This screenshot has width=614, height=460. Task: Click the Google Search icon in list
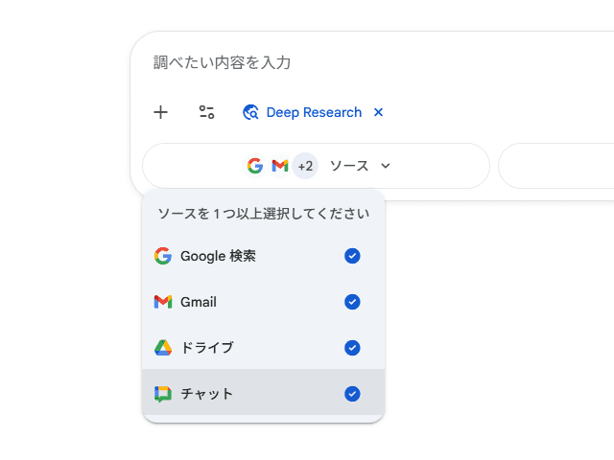tap(163, 256)
